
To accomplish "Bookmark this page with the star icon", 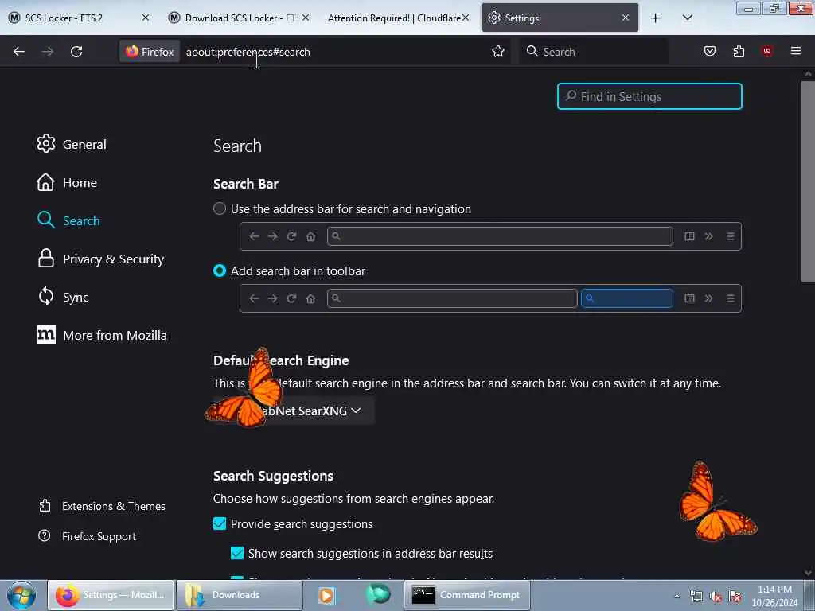I will (x=498, y=52).
